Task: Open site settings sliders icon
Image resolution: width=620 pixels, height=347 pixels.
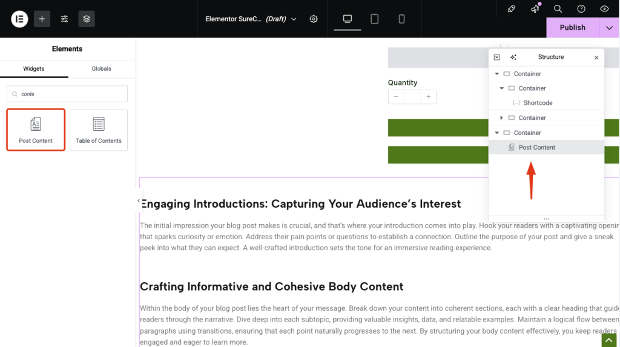Action: pyautogui.click(x=64, y=19)
